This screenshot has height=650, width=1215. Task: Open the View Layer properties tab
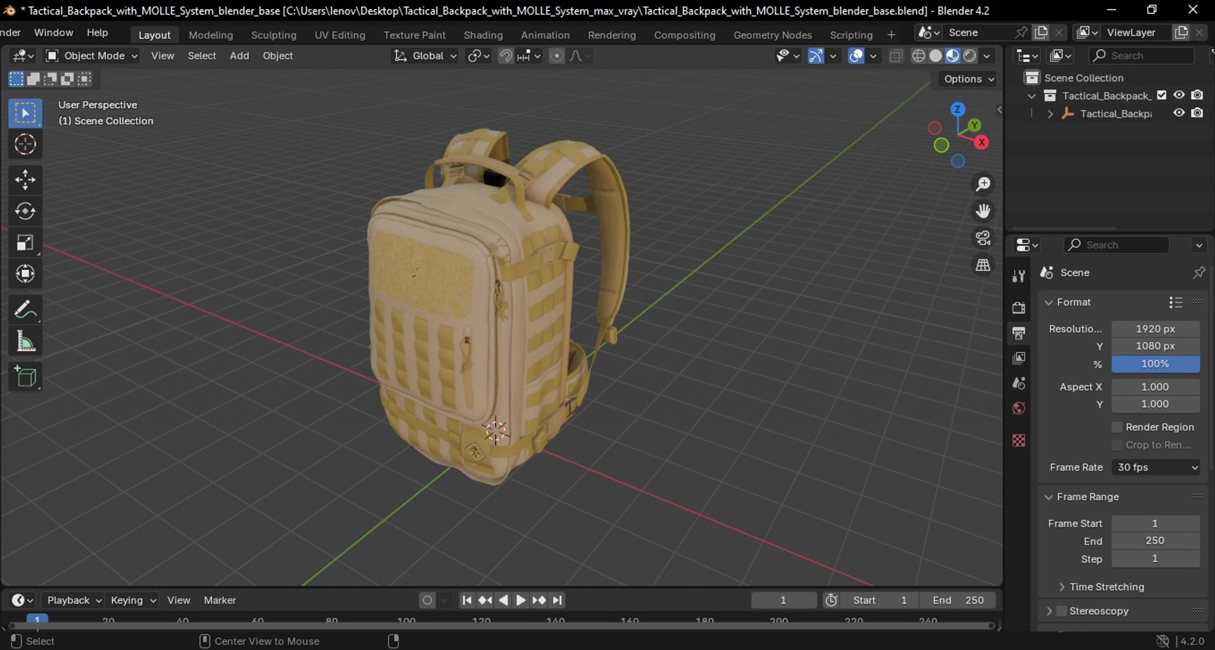coord(1018,358)
